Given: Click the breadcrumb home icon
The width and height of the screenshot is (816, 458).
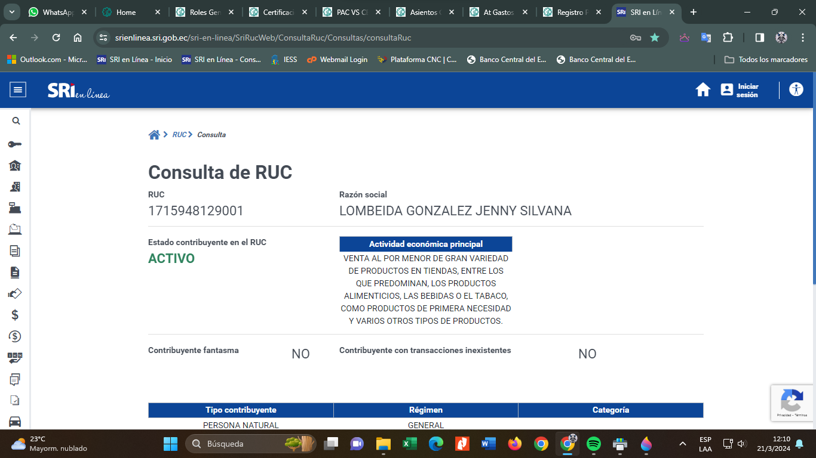Looking at the screenshot, I should (154, 135).
